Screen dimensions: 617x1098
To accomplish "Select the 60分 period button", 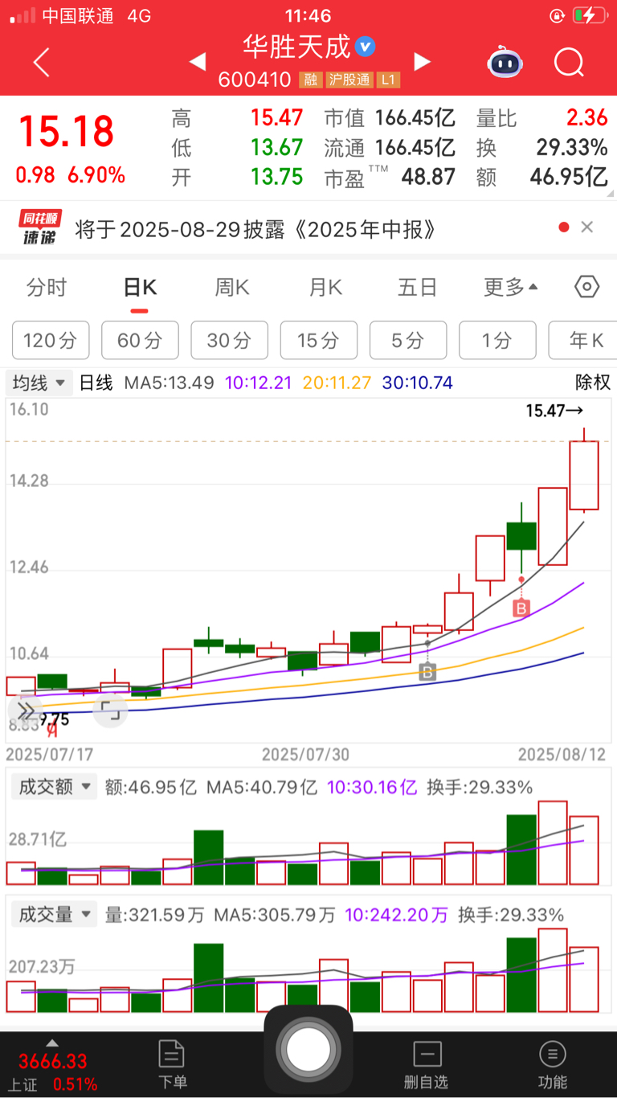I will tap(140, 340).
